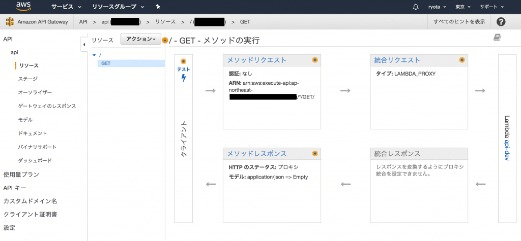The height and width of the screenshot is (241, 521).
Task: Click hint dot in メソッドリクエスト header
Action: pos(315,60)
